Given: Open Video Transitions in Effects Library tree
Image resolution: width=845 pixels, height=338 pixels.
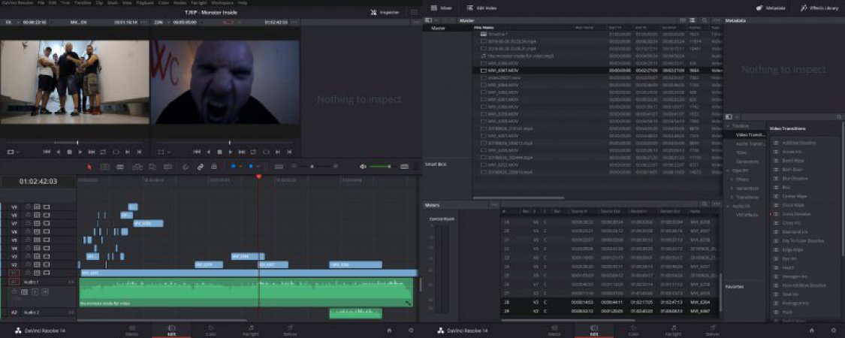Looking at the screenshot, I should (750, 134).
